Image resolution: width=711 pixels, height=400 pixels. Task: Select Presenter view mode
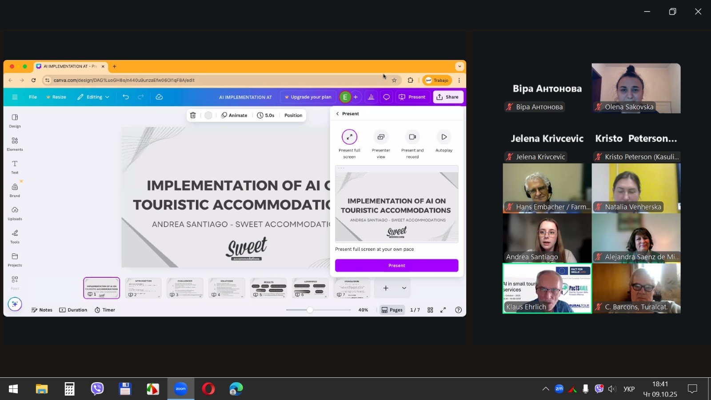pyautogui.click(x=381, y=137)
